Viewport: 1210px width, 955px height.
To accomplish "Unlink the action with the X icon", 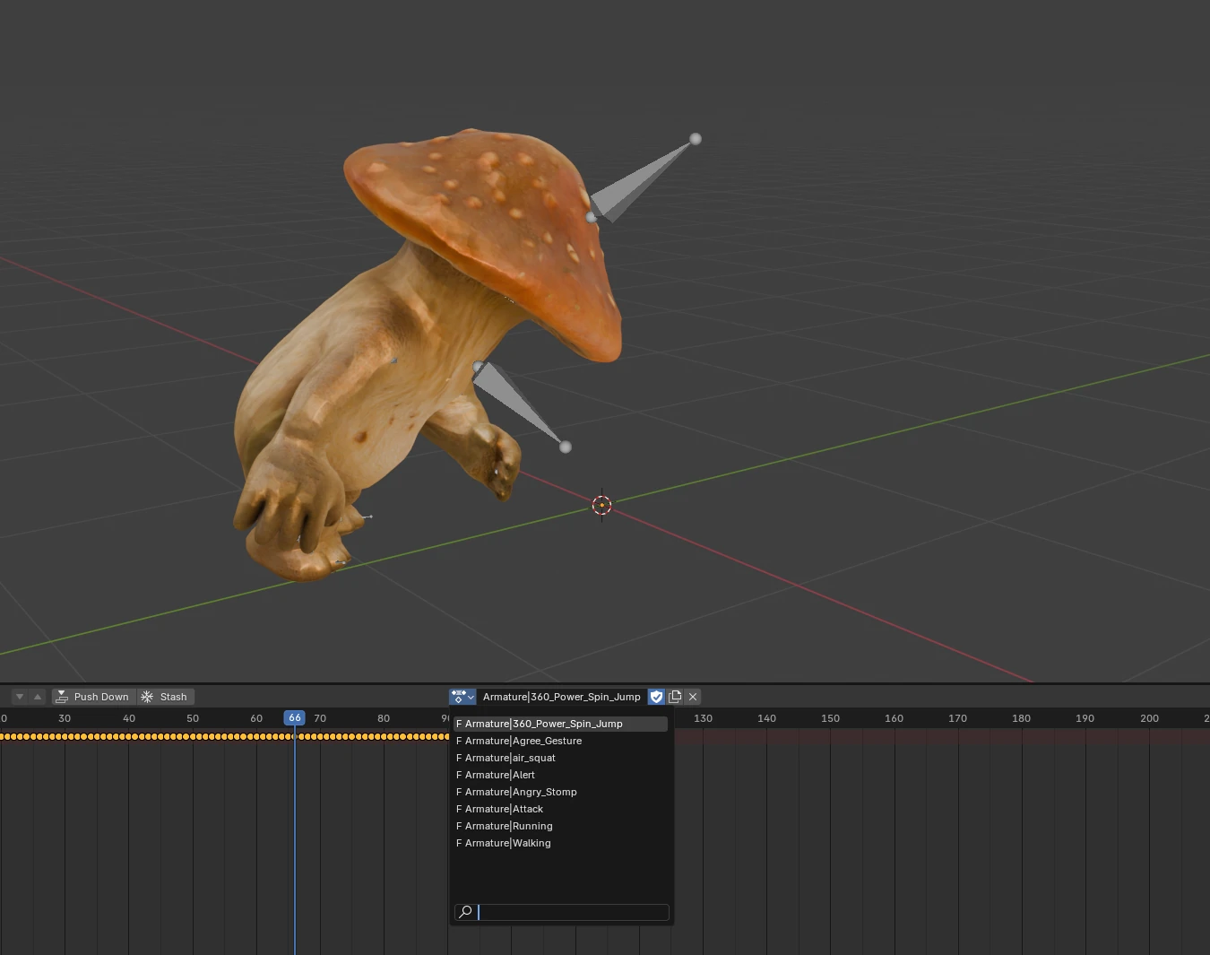I will pyautogui.click(x=693, y=697).
